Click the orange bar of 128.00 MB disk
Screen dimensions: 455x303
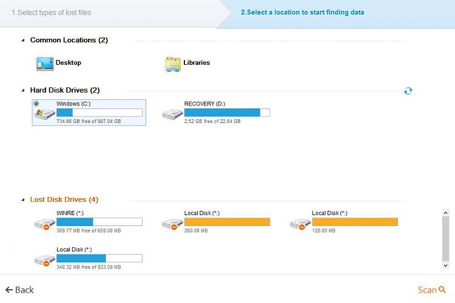click(355, 222)
